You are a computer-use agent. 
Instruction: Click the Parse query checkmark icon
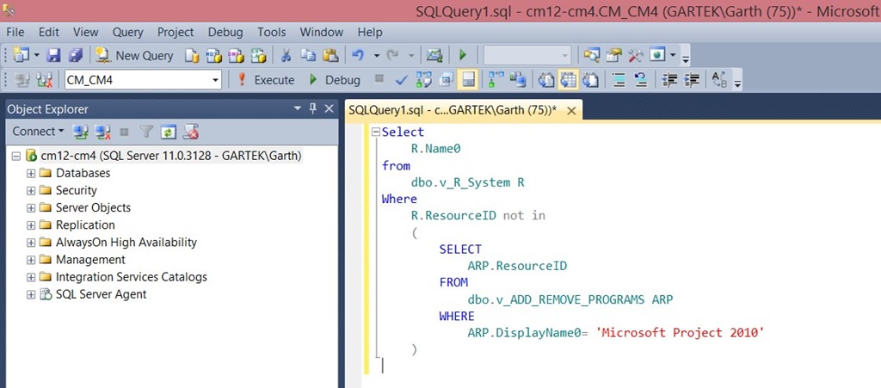(401, 80)
